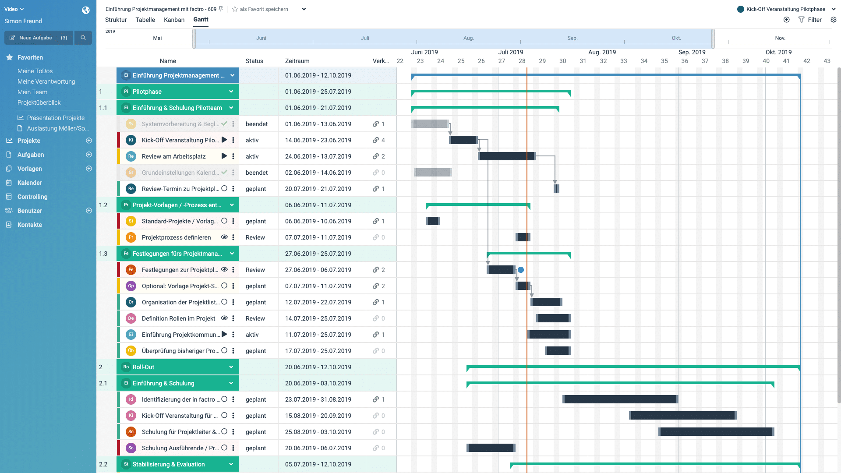
Task: Toggle status circle of Optional: Vorlage Projekt-S
Action: (224, 286)
